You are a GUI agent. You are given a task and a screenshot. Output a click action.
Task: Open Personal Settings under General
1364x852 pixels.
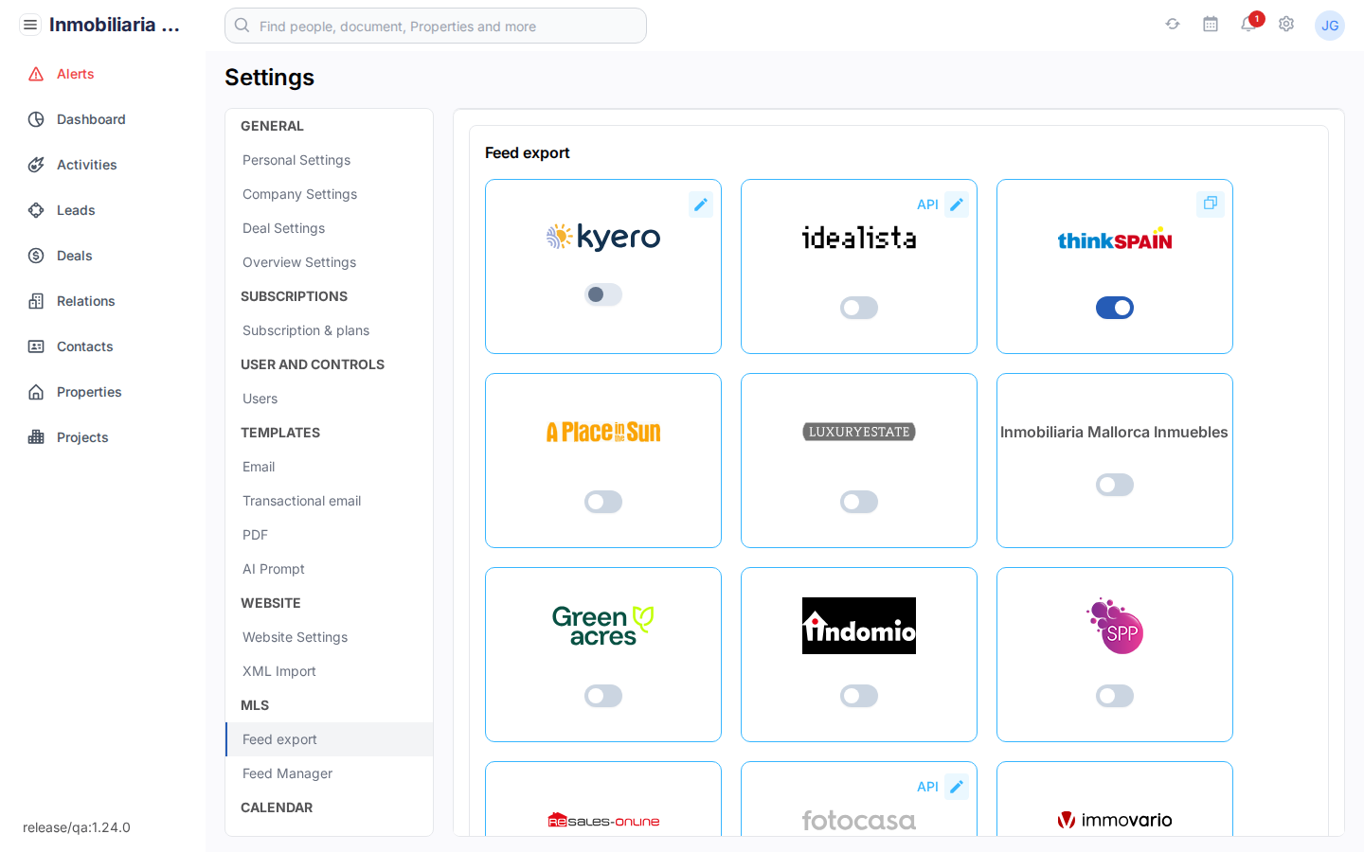point(296,159)
